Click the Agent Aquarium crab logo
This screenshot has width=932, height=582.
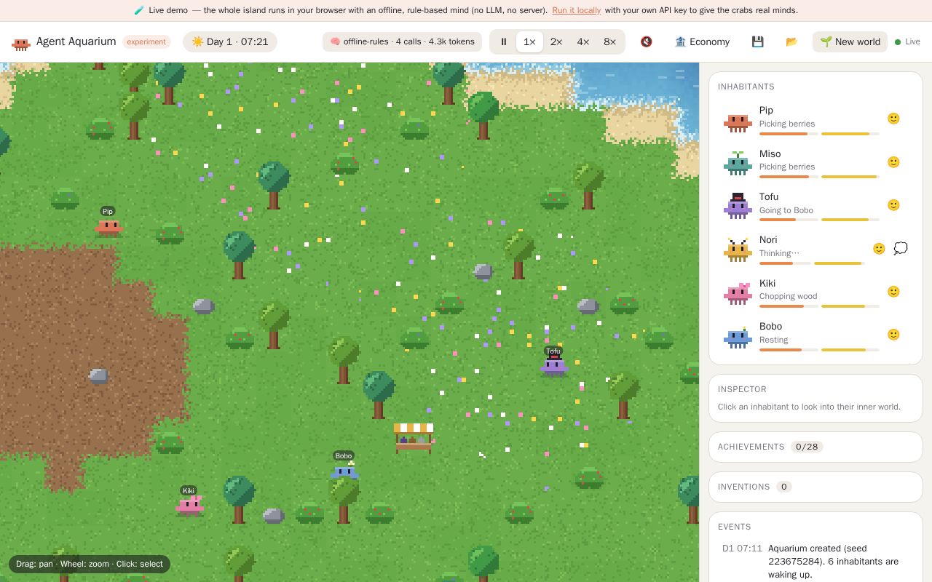(21, 43)
